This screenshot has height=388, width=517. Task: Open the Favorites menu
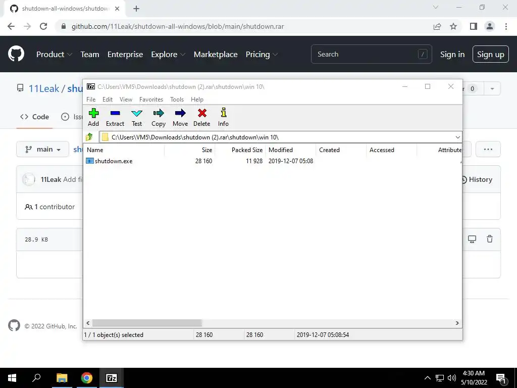click(x=151, y=100)
